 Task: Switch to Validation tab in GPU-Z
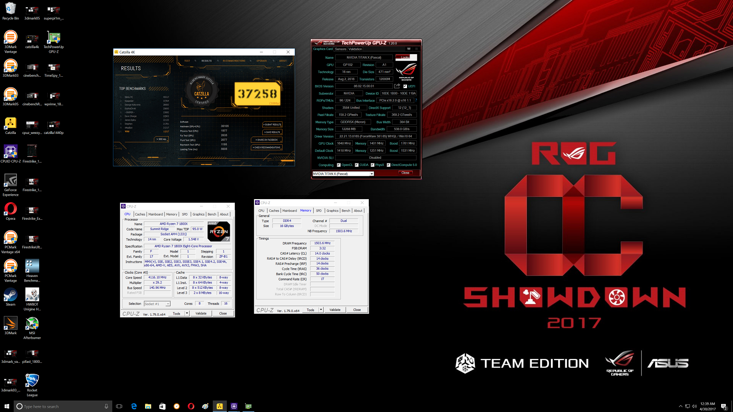point(355,49)
